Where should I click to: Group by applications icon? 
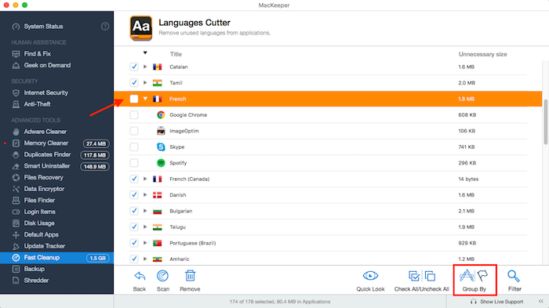[x=467, y=276]
